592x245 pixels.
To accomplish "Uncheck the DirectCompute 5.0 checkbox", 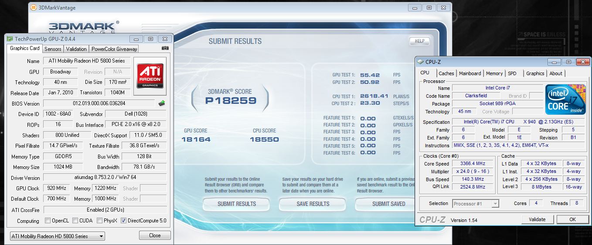I will tap(123, 221).
